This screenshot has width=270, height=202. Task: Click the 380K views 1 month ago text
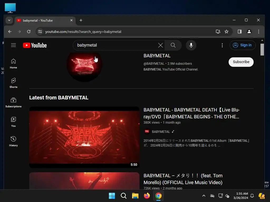(x=162, y=123)
